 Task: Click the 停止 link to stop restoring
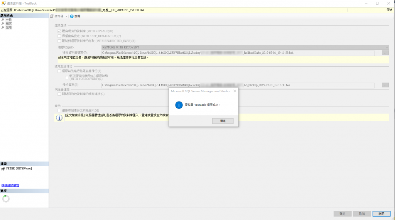pos(390,10)
